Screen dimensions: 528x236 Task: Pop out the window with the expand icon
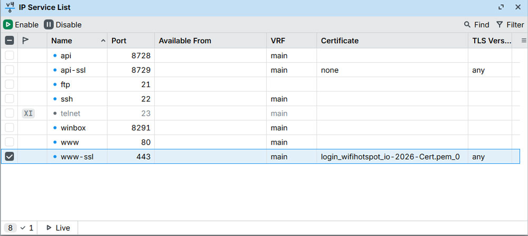click(501, 7)
